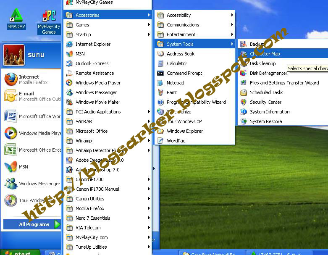Open the Communications submenu
The width and height of the screenshot is (328, 255).
195,25
